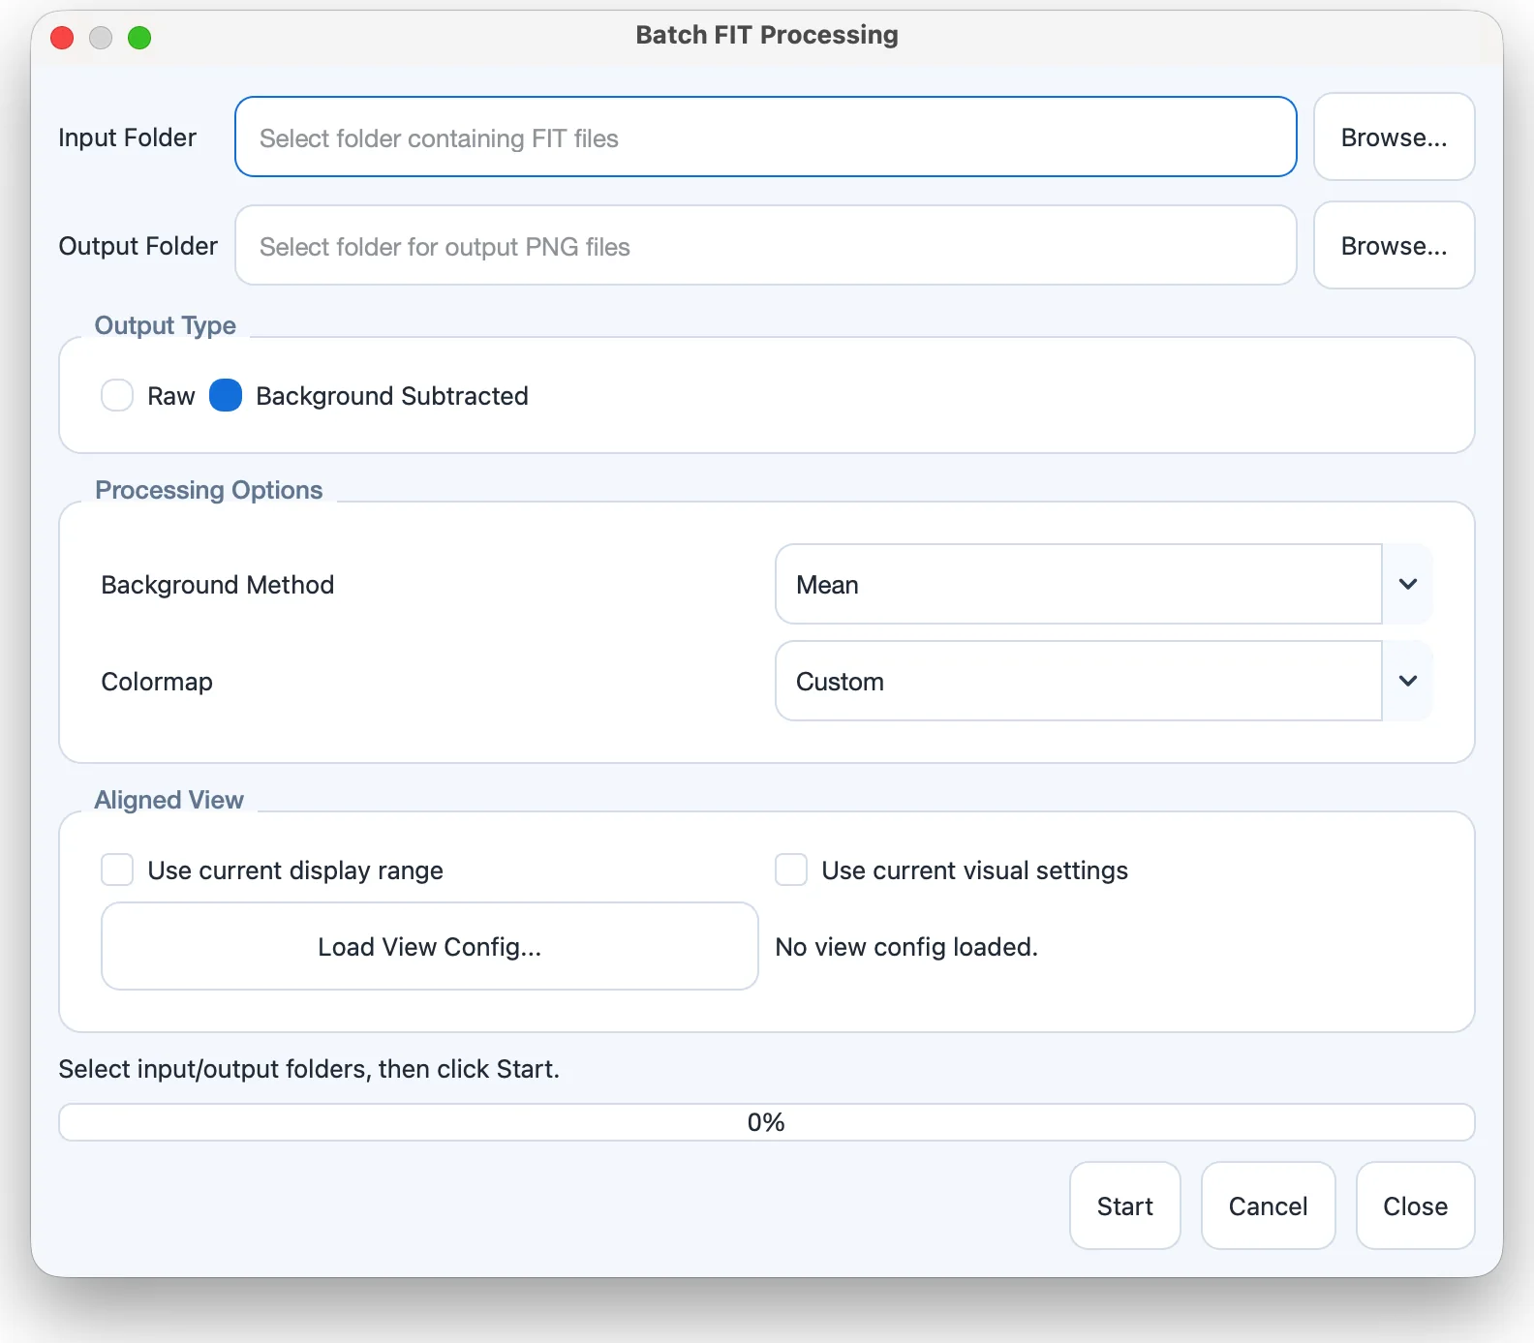The image size is (1534, 1343).
Task: Click the 'Select input/output folders' status text
Action: 309,1069
